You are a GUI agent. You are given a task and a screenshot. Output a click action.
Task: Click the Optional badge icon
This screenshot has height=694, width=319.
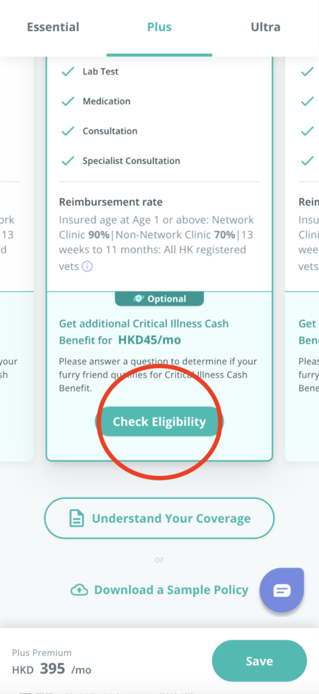[139, 299]
